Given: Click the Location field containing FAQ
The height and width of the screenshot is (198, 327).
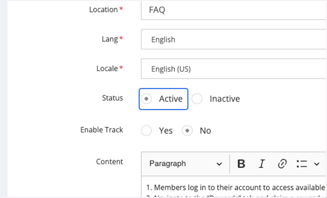Looking at the screenshot, I should 234,10.
